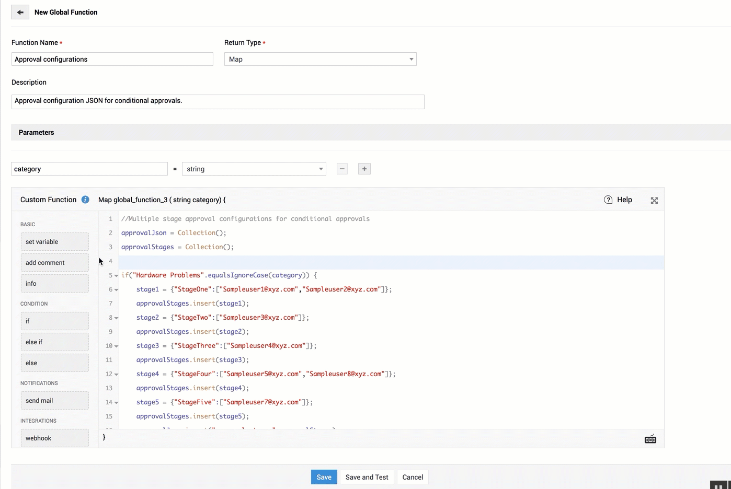
Task: Click the Custom Function info icon
Action: tap(85, 200)
